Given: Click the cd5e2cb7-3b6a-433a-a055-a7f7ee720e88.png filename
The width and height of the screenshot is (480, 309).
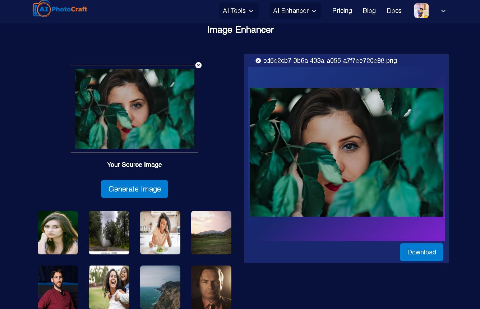Looking at the screenshot, I should point(330,61).
